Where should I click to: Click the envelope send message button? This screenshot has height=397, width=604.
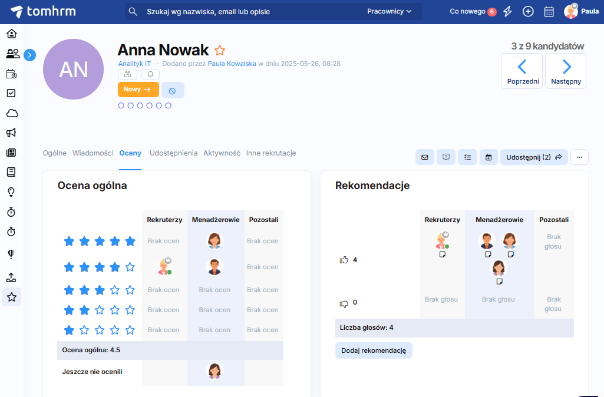pos(424,157)
